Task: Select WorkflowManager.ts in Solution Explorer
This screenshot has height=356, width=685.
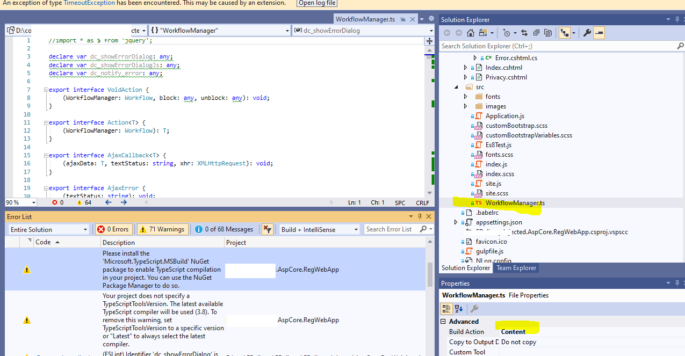Action: pos(516,203)
